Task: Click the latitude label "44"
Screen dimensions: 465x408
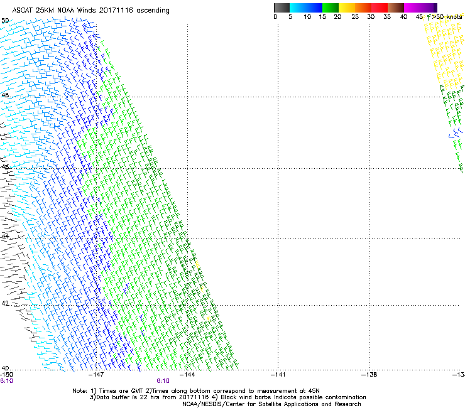Action: pos(5,237)
